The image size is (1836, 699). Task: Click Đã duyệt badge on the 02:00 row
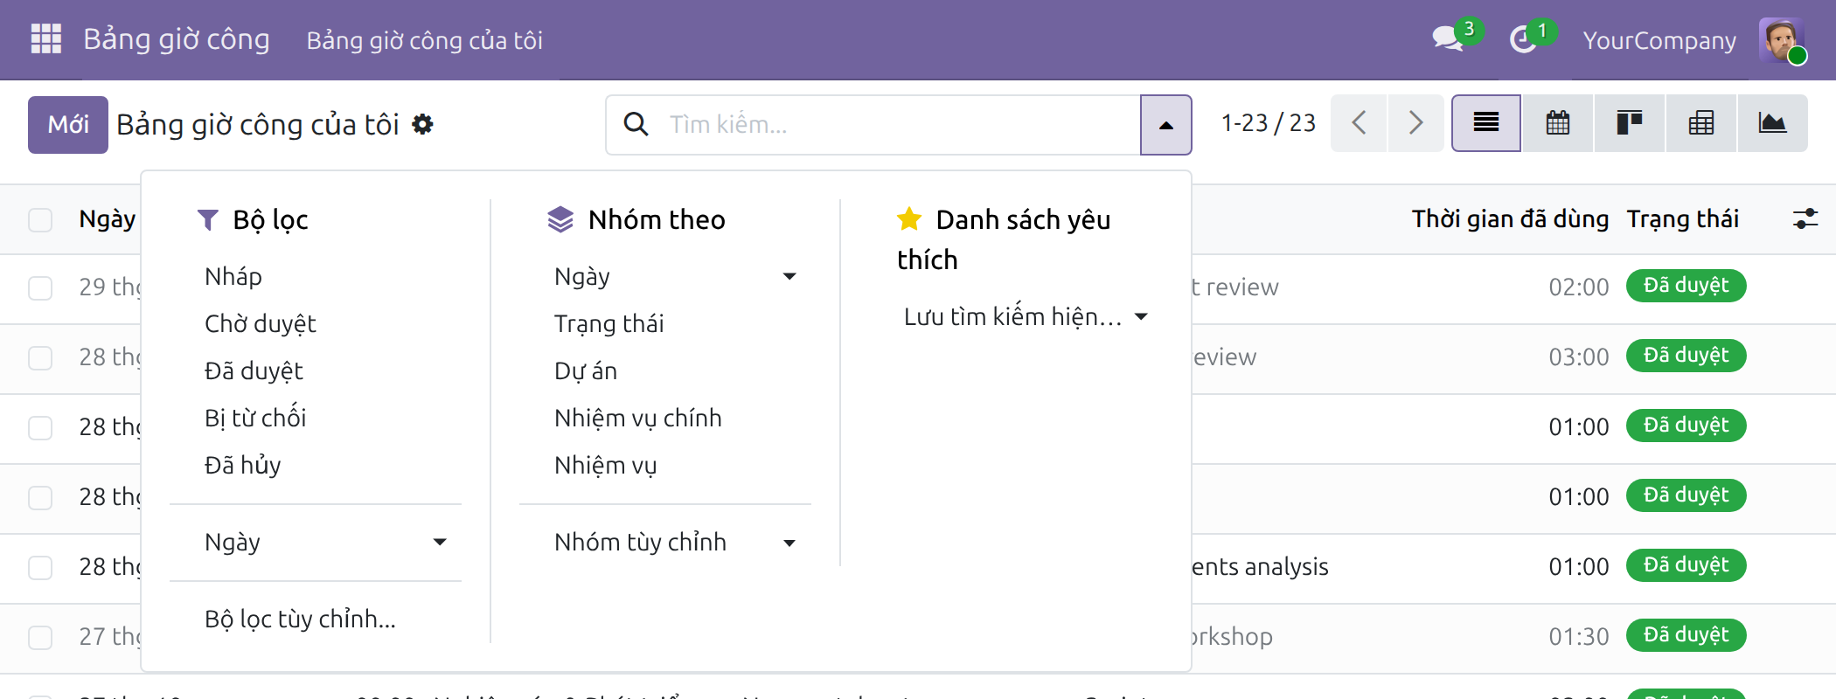point(1686,286)
